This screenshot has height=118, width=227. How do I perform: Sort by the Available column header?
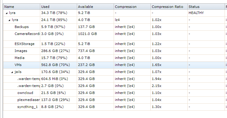(95, 7)
